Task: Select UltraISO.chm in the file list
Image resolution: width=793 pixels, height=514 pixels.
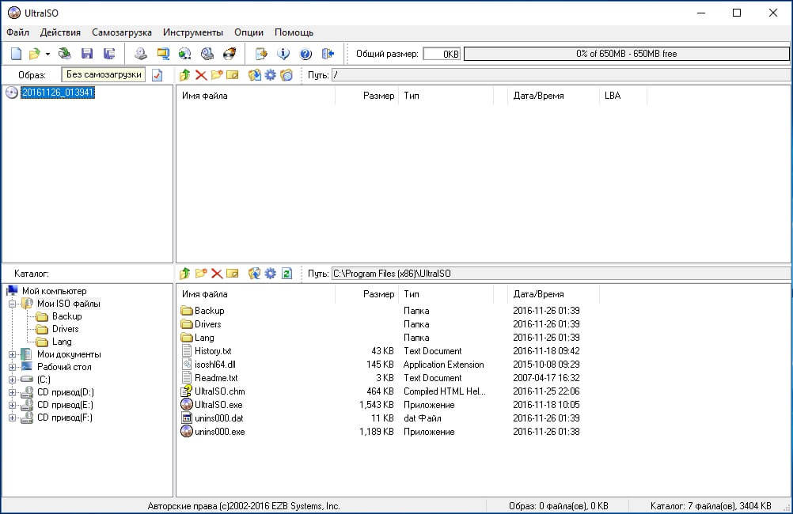Action: pyautogui.click(x=219, y=391)
